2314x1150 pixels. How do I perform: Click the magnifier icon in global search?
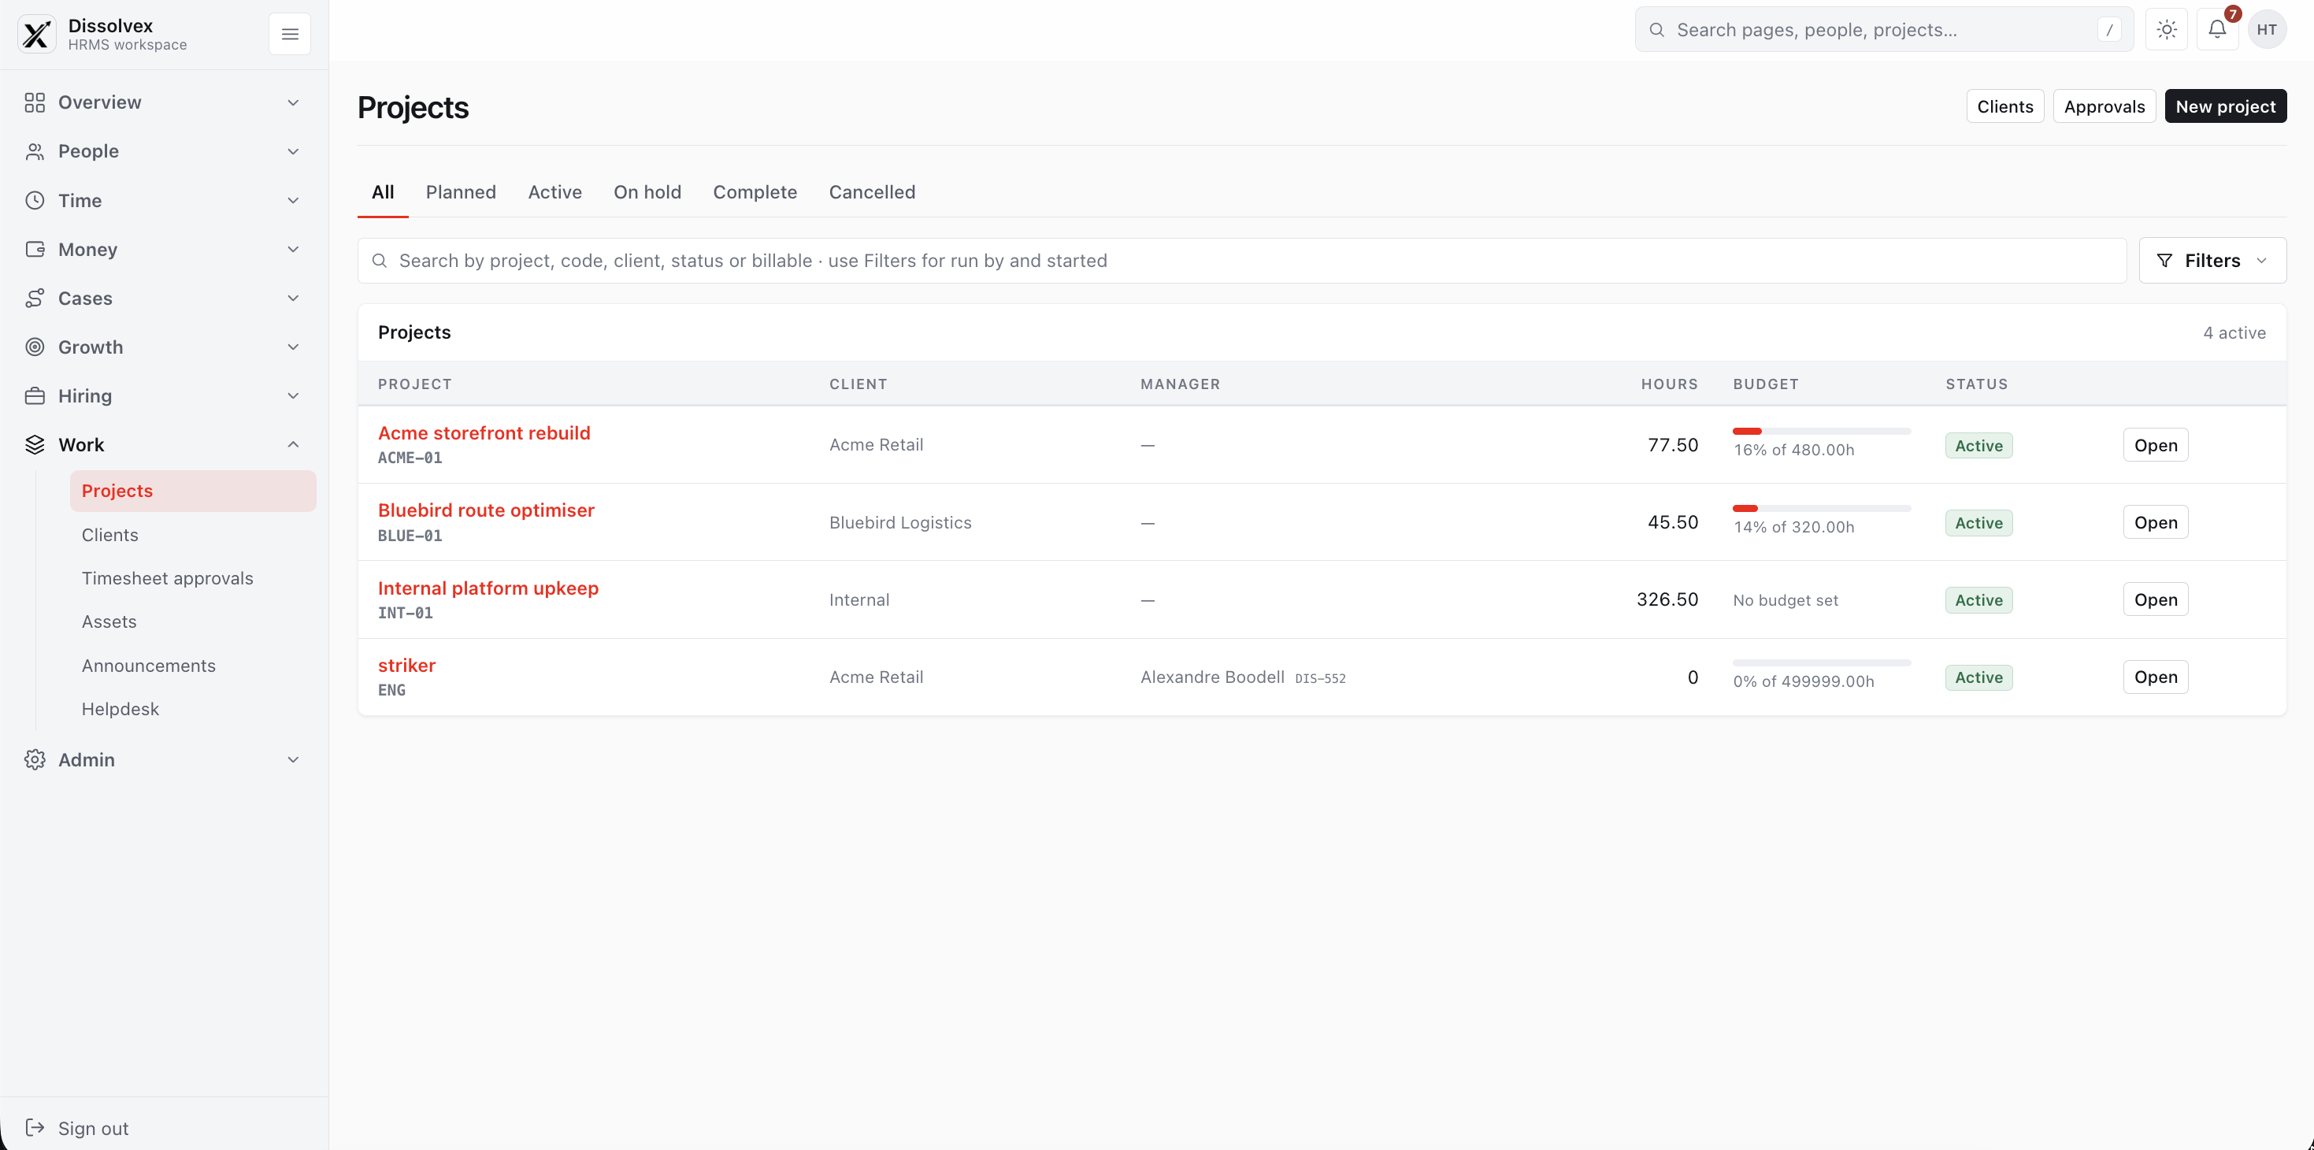[1656, 30]
